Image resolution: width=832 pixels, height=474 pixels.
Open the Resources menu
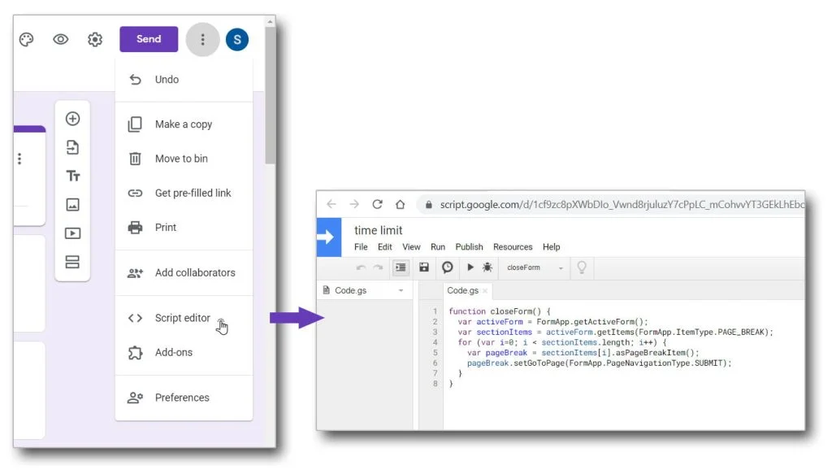point(513,247)
